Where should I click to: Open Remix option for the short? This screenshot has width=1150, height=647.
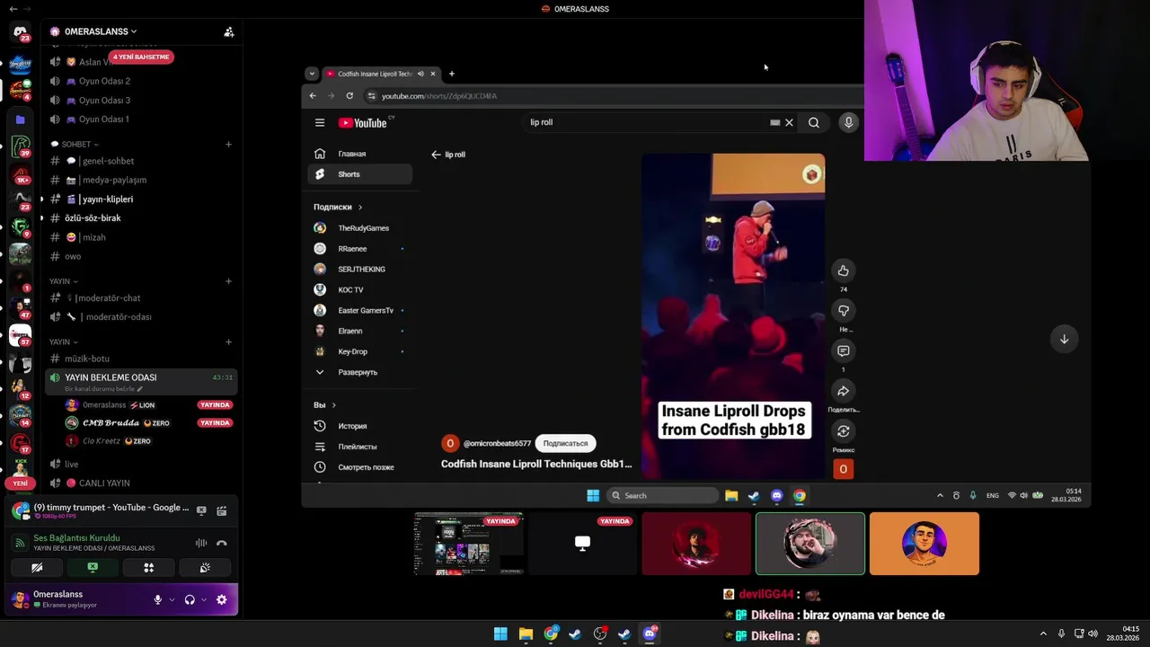(x=843, y=431)
